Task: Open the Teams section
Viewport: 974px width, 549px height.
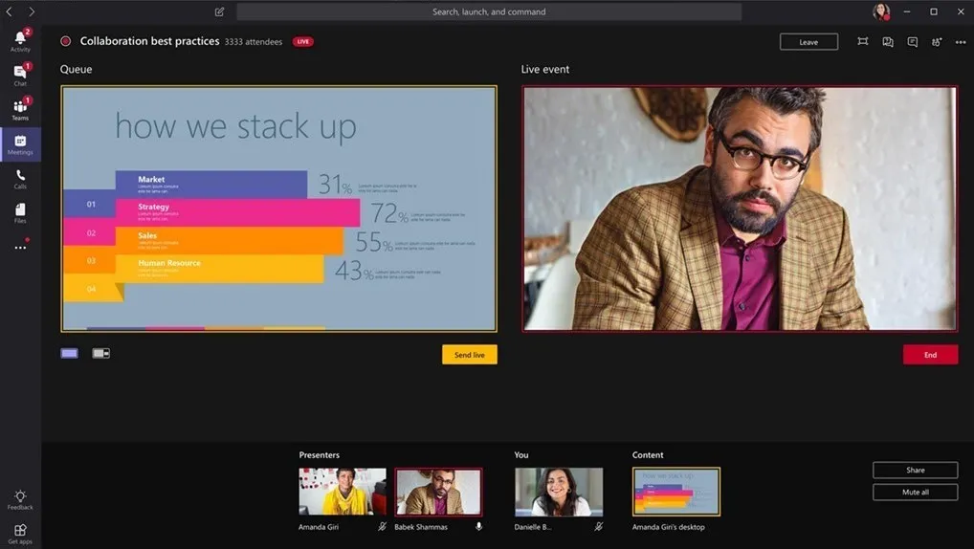Action: [20, 109]
